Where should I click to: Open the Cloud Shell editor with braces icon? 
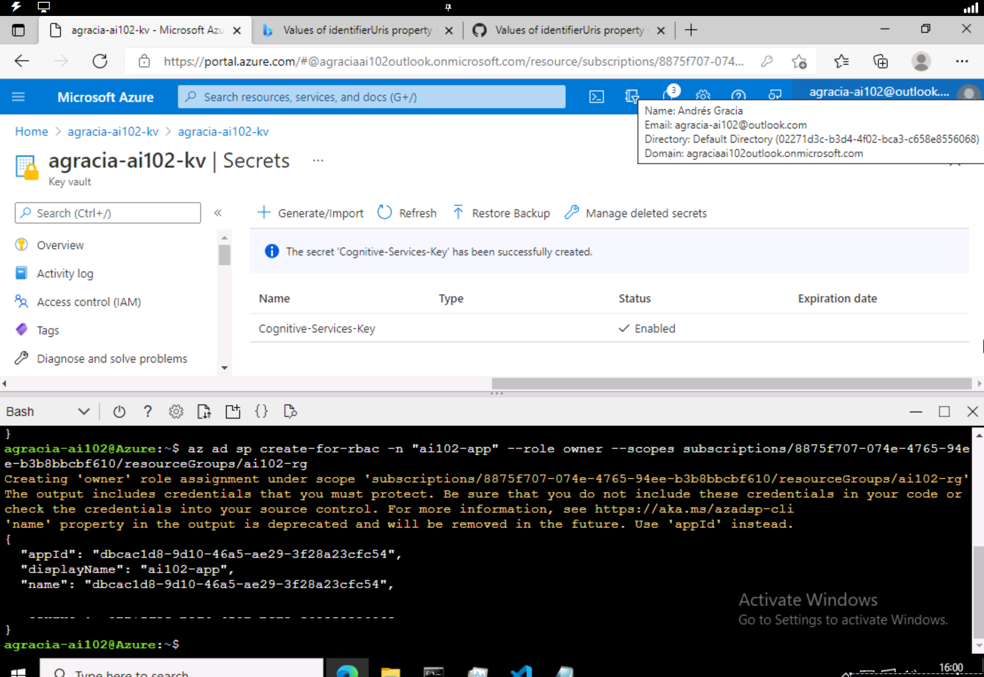point(261,412)
